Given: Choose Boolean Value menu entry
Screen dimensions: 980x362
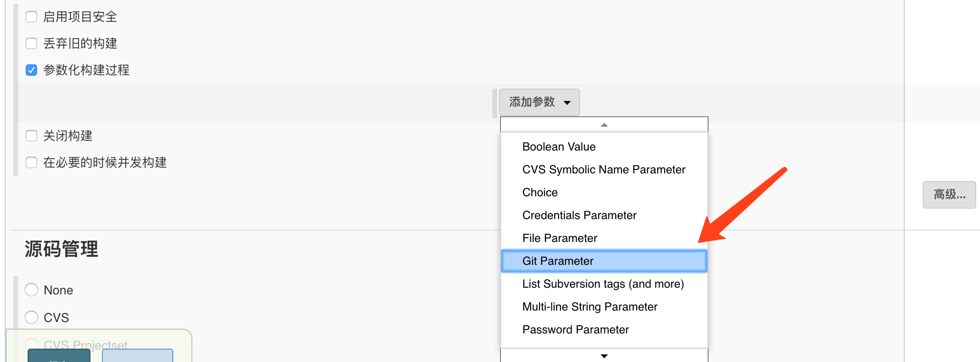Looking at the screenshot, I should click(559, 147).
